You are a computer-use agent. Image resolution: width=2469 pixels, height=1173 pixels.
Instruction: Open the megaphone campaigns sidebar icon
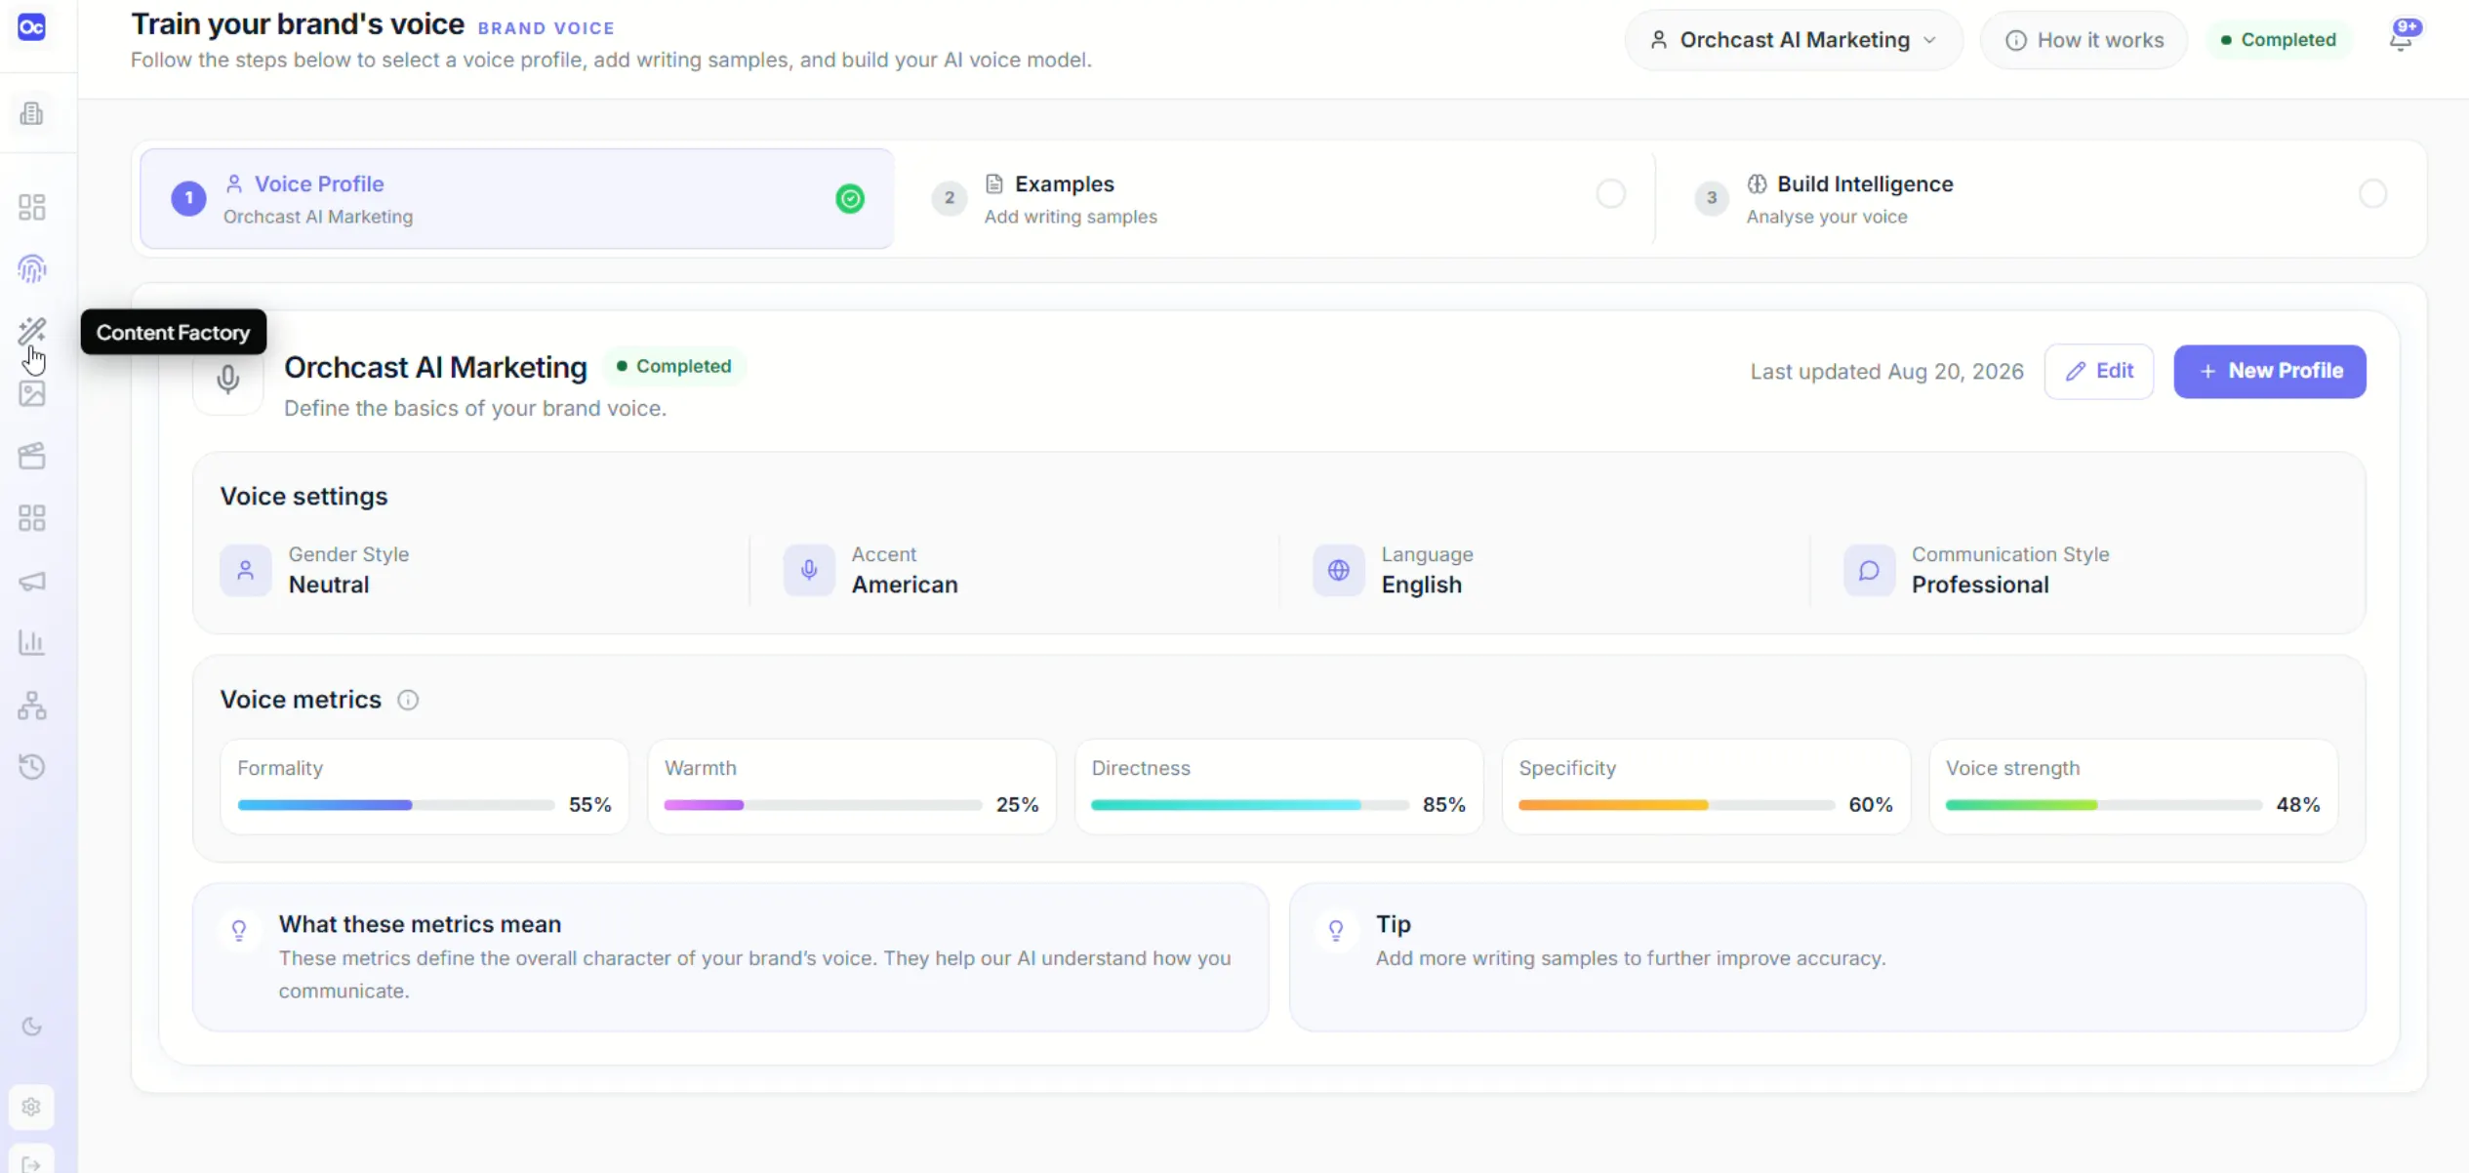(x=31, y=582)
